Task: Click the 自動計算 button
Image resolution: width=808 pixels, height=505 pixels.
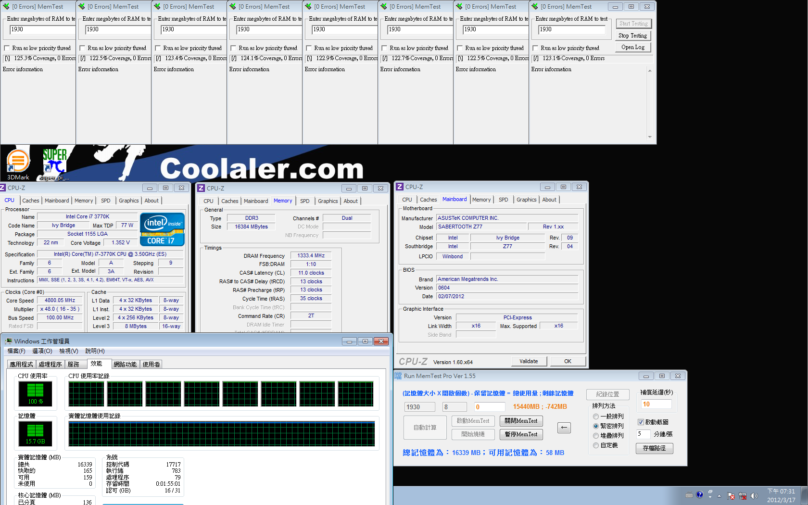Action: [425, 427]
